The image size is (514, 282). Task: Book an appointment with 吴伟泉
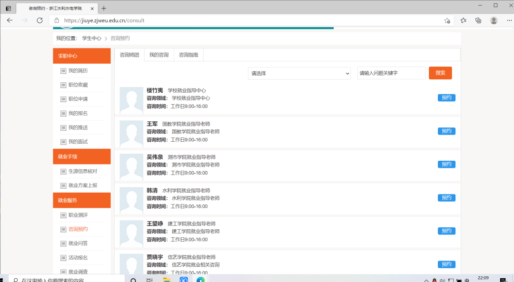(x=446, y=165)
